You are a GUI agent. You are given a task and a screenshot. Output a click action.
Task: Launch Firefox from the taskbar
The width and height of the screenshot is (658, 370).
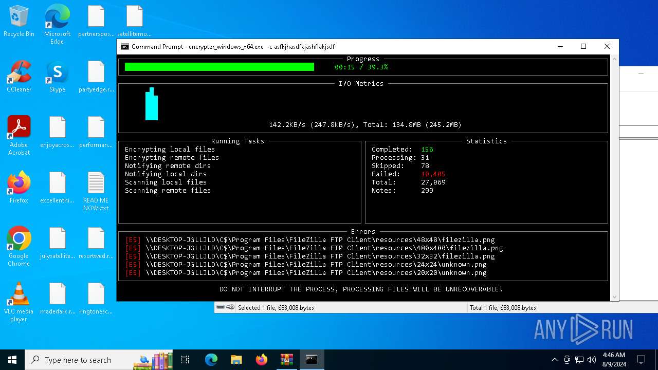tap(262, 360)
